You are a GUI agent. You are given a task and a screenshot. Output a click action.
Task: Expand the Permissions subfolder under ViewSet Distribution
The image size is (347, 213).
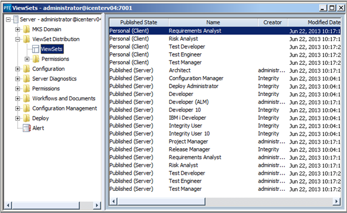[27, 59]
